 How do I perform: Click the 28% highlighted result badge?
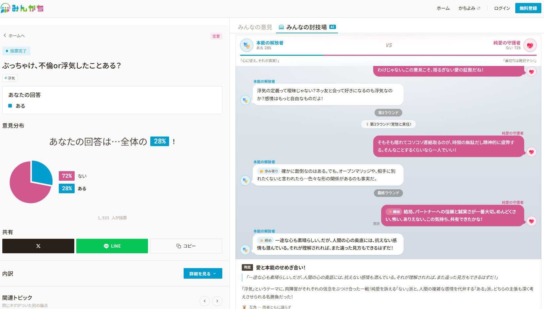click(x=160, y=141)
